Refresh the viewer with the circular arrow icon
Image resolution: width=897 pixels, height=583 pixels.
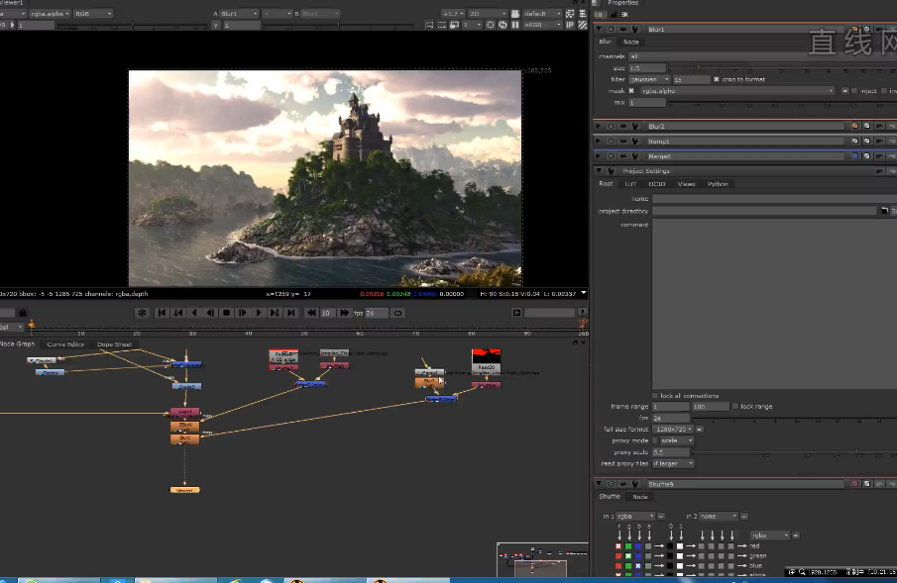coord(503,25)
